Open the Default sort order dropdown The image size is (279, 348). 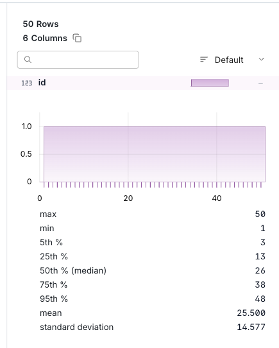[232, 60]
